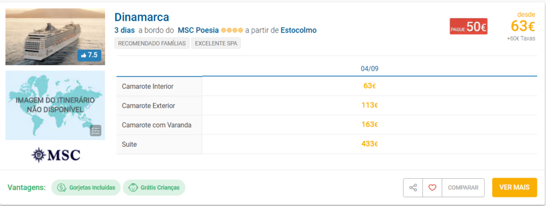
Task: Open itinerary checklist icon on map
Action: pos(95,130)
